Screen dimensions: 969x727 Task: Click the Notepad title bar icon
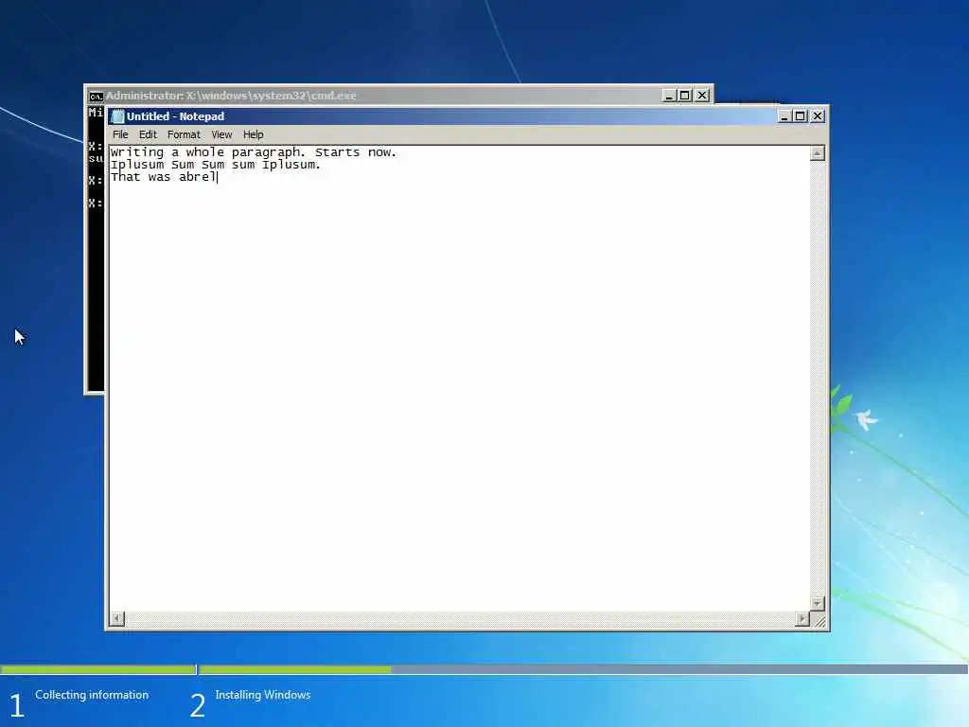pos(118,116)
